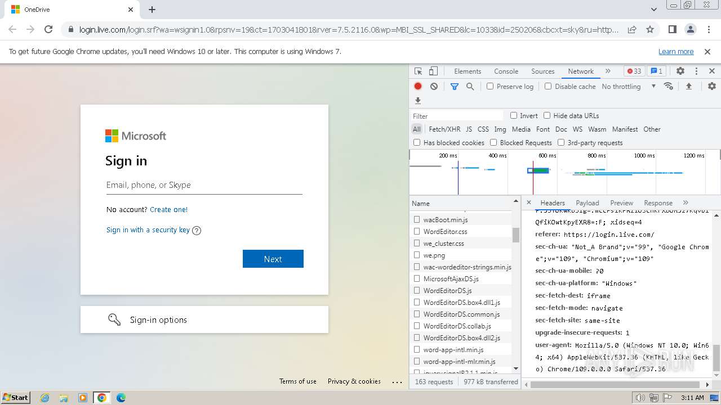Stop recording the network log
This screenshot has width=721, height=405.
click(418, 86)
